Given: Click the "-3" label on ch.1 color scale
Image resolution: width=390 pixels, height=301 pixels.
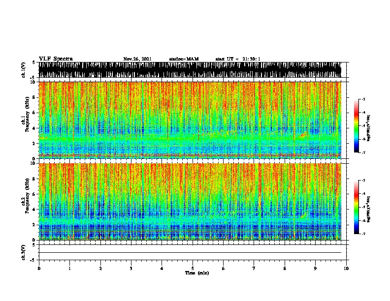Looking at the screenshot, I should tap(363, 99).
